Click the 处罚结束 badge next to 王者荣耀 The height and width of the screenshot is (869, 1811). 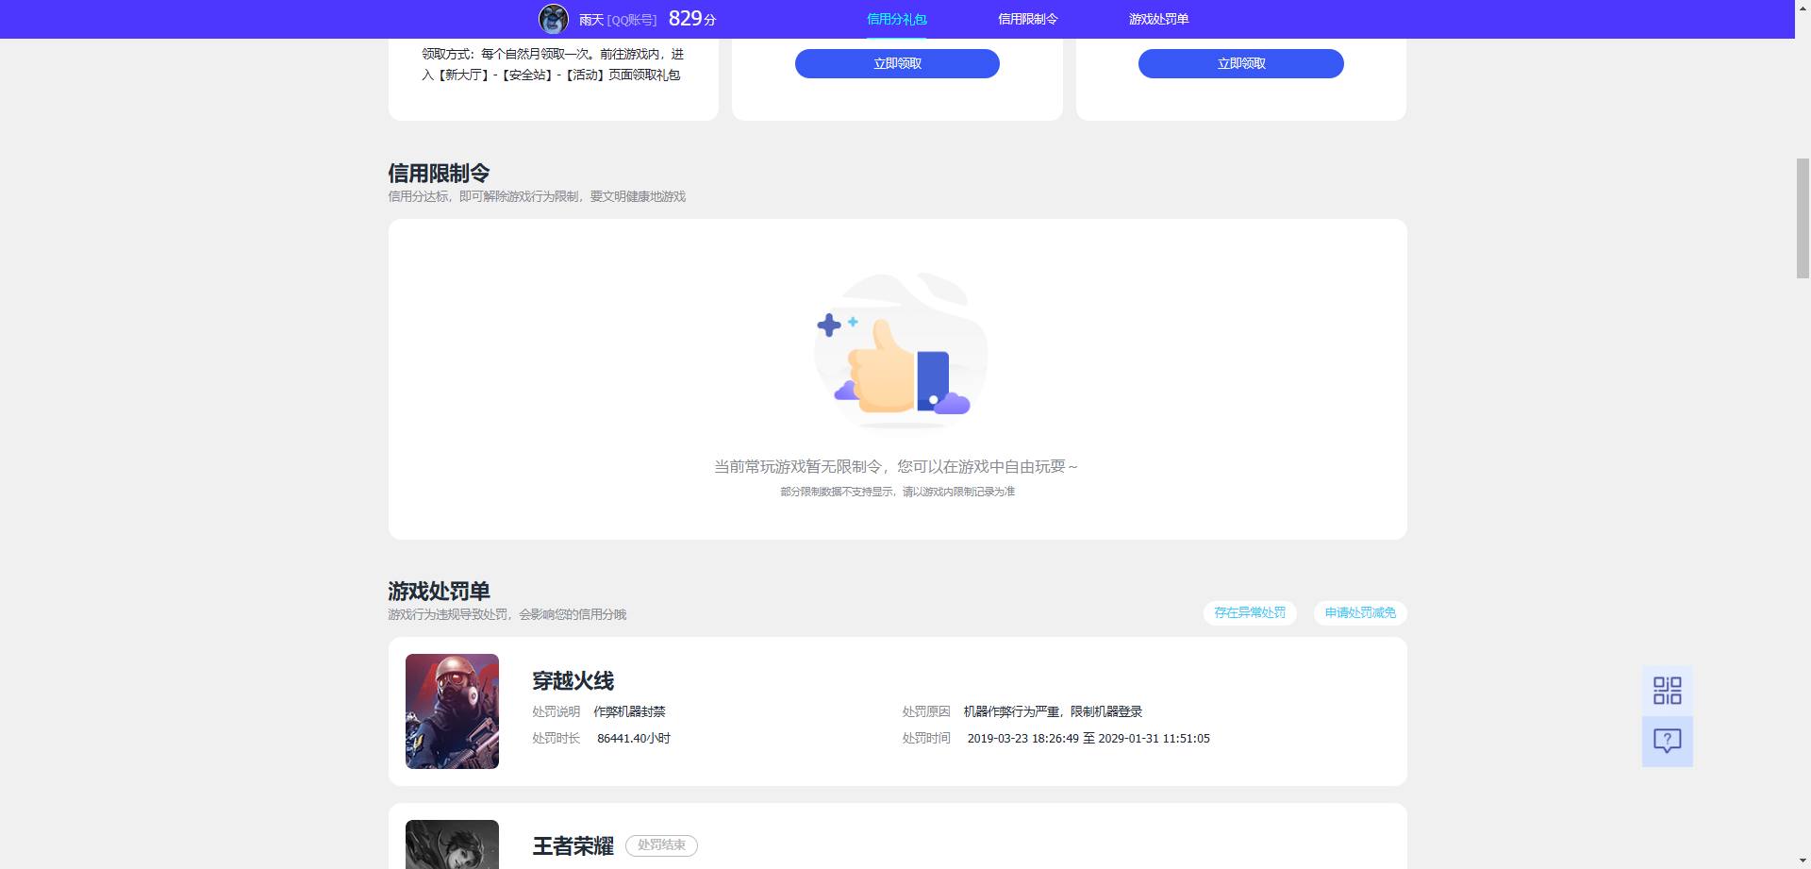click(661, 845)
